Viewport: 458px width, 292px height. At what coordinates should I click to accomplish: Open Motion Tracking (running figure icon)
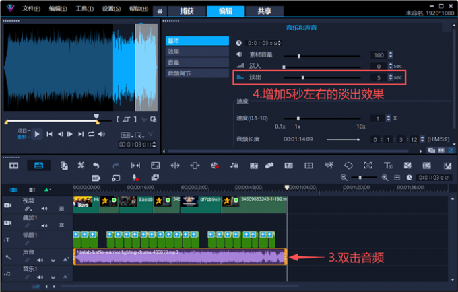point(329,166)
